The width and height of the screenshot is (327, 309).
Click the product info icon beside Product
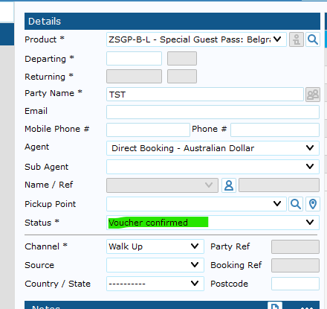coord(297,39)
